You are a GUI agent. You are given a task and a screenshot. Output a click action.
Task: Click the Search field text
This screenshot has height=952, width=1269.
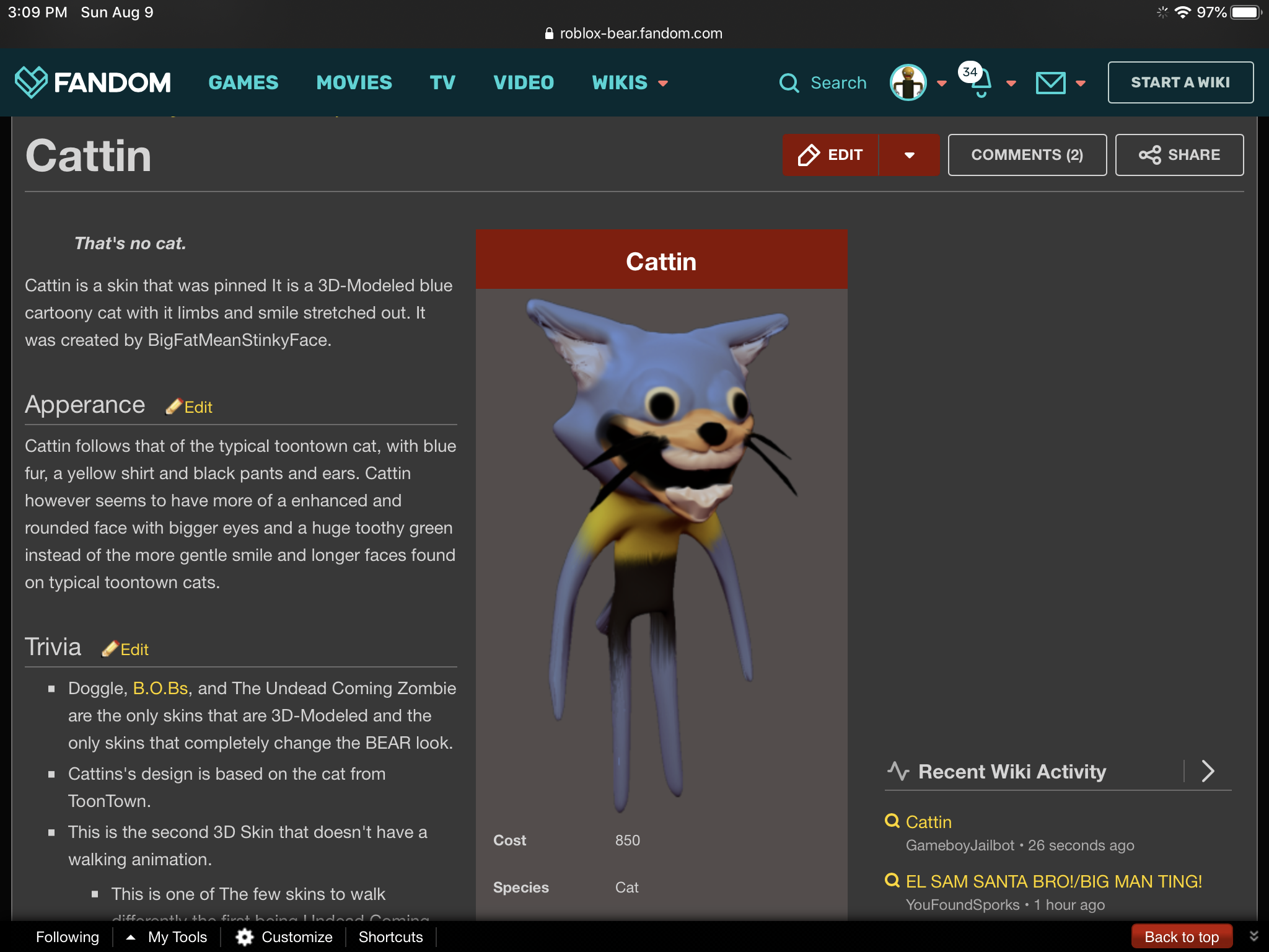coord(838,82)
